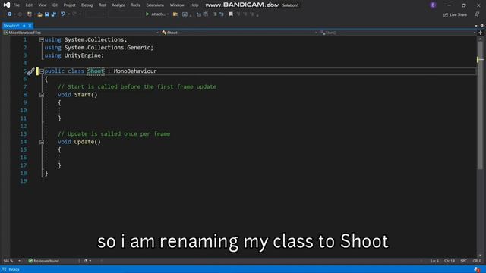Open the Edit menu
This screenshot has width=486, height=273.
pos(29,5)
